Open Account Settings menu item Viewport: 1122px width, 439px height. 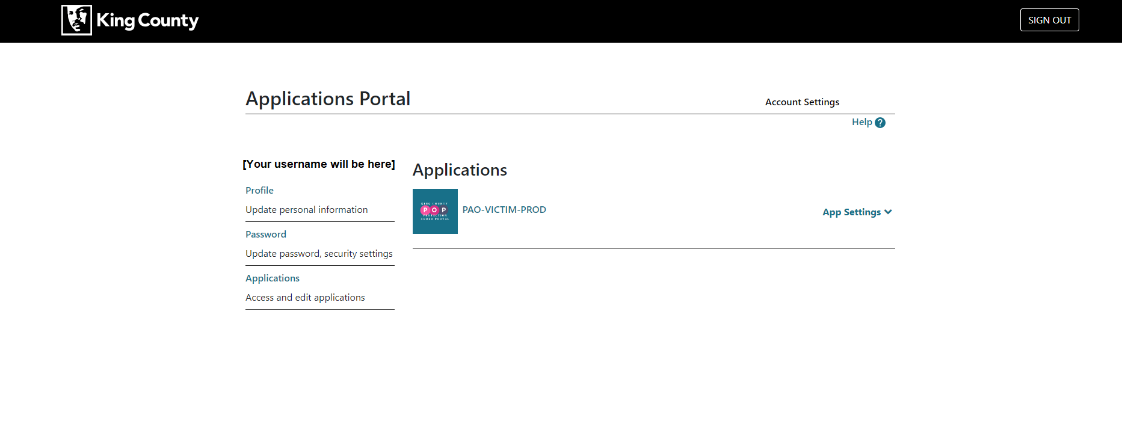tap(802, 102)
